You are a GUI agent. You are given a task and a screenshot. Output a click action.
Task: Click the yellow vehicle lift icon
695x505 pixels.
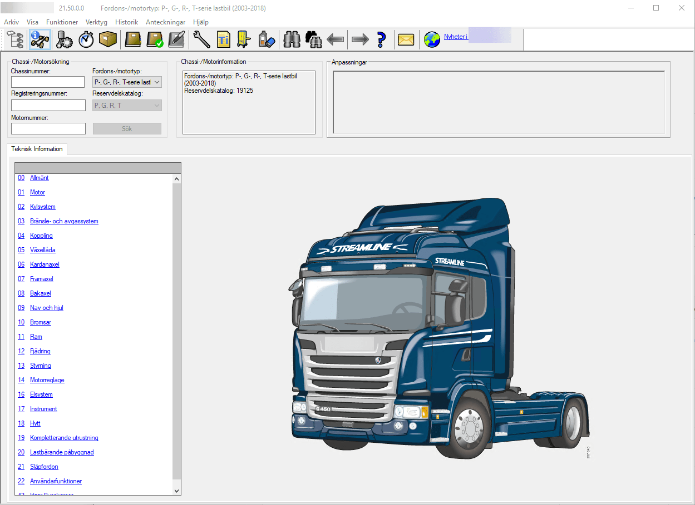click(244, 39)
